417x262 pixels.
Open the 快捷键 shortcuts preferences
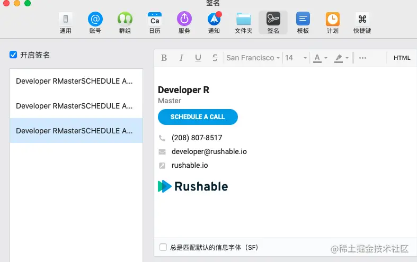(x=362, y=23)
